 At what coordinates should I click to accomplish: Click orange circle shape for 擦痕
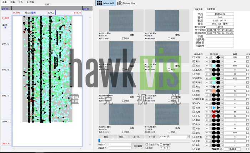pos(214,91)
